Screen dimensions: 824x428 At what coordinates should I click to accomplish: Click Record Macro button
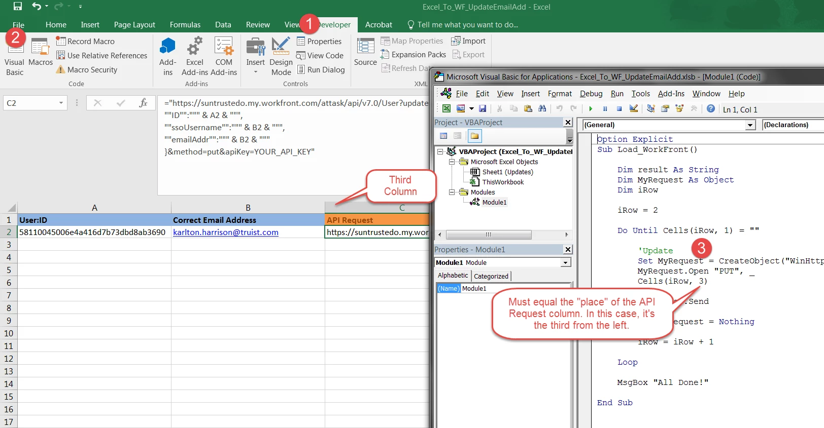85,42
